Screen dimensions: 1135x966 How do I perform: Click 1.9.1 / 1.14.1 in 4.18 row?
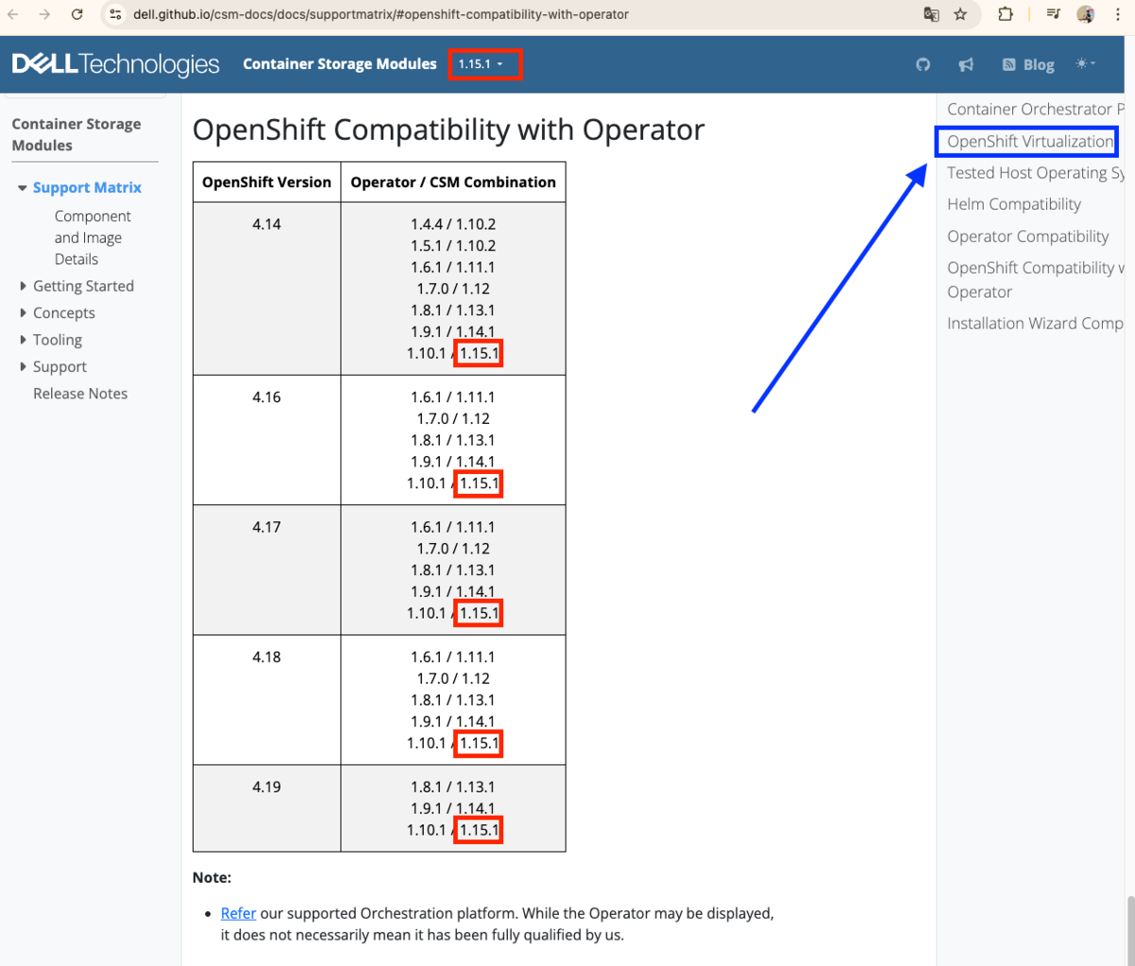pos(453,722)
